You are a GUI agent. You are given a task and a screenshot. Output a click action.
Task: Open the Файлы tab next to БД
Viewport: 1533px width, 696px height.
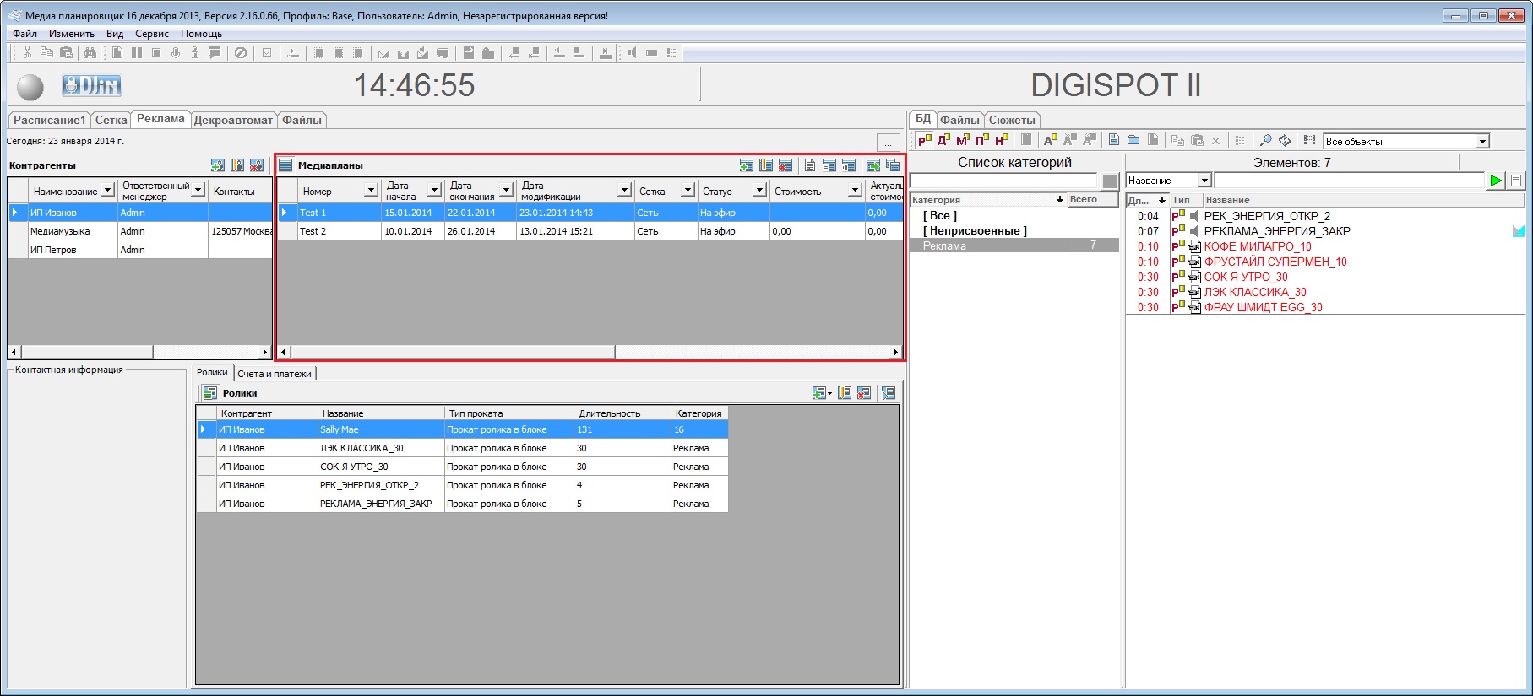click(x=959, y=120)
